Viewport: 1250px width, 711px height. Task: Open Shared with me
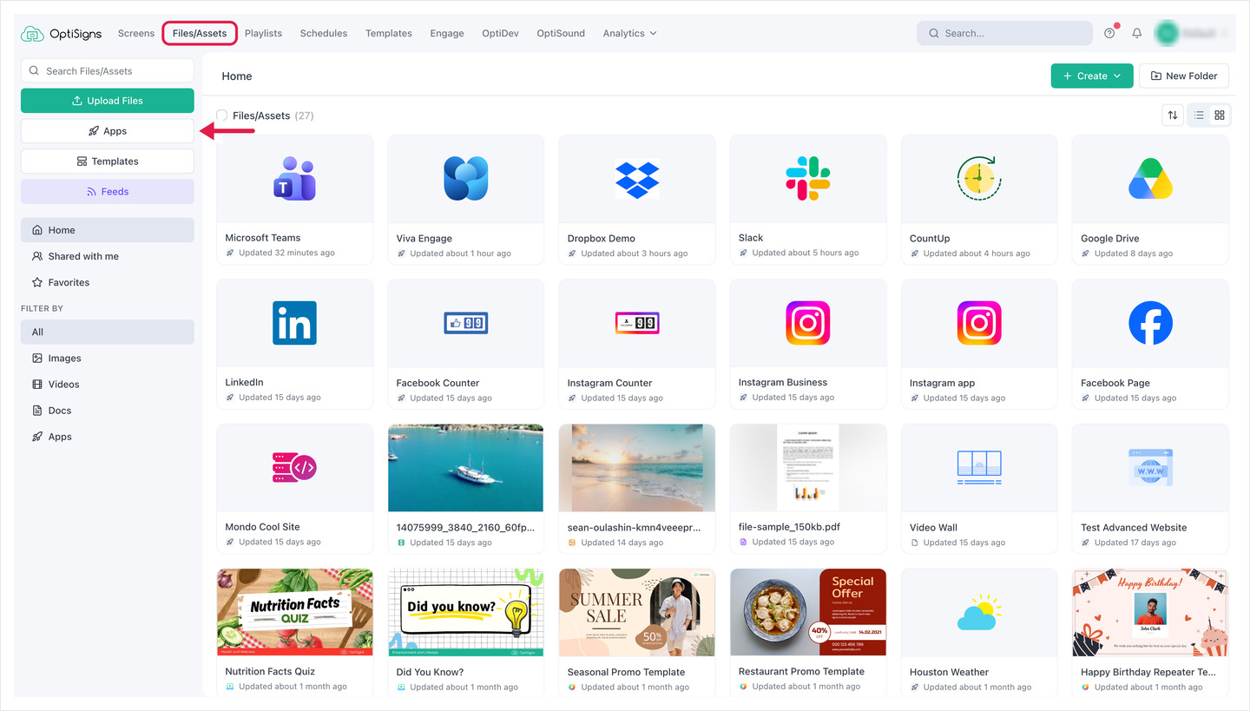point(108,256)
